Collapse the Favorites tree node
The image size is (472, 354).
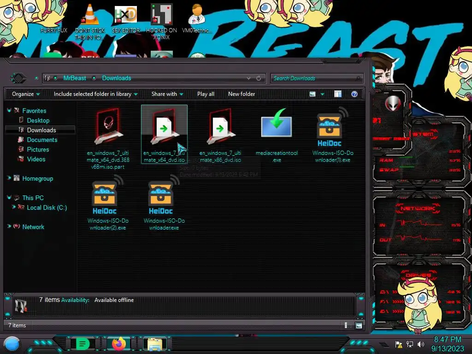[9, 111]
